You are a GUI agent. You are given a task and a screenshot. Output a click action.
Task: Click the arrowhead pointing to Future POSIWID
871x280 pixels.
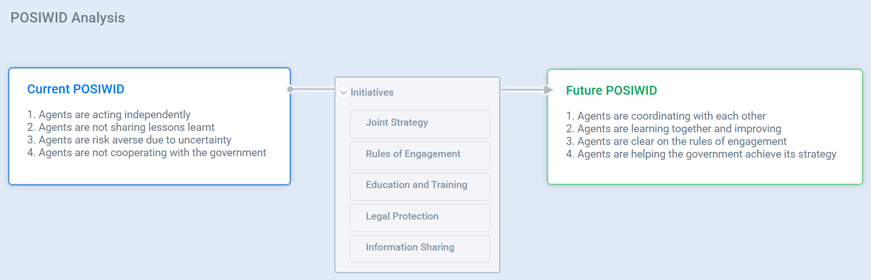[548, 90]
